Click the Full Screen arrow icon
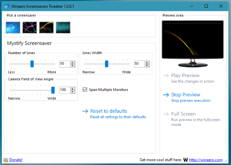 pyautogui.click(x=166, y=114)
